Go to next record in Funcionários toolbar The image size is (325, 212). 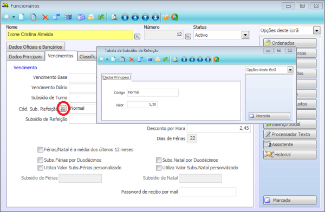pos(145,17)
